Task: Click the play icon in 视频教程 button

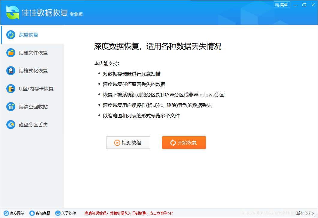Action: coord(117,143)
